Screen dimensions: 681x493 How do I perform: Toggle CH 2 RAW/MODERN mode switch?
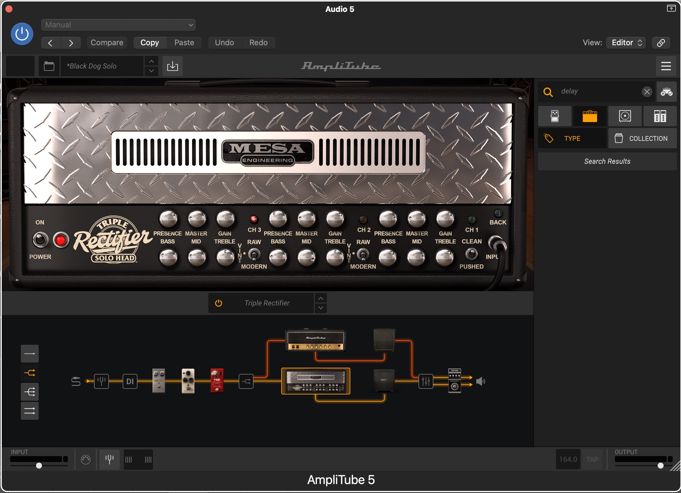coord(363,254)
